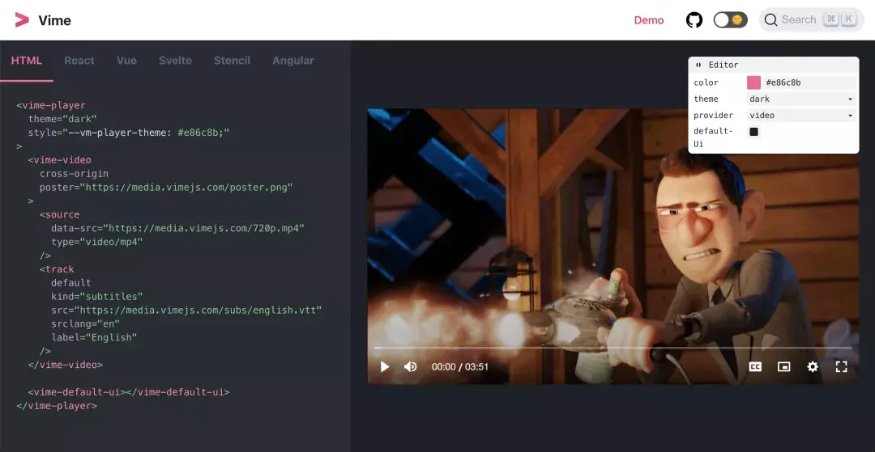This screenshot has height=452, width=875.
Task: Click the vime-default-ui tag line
Action: coord(128,392)
